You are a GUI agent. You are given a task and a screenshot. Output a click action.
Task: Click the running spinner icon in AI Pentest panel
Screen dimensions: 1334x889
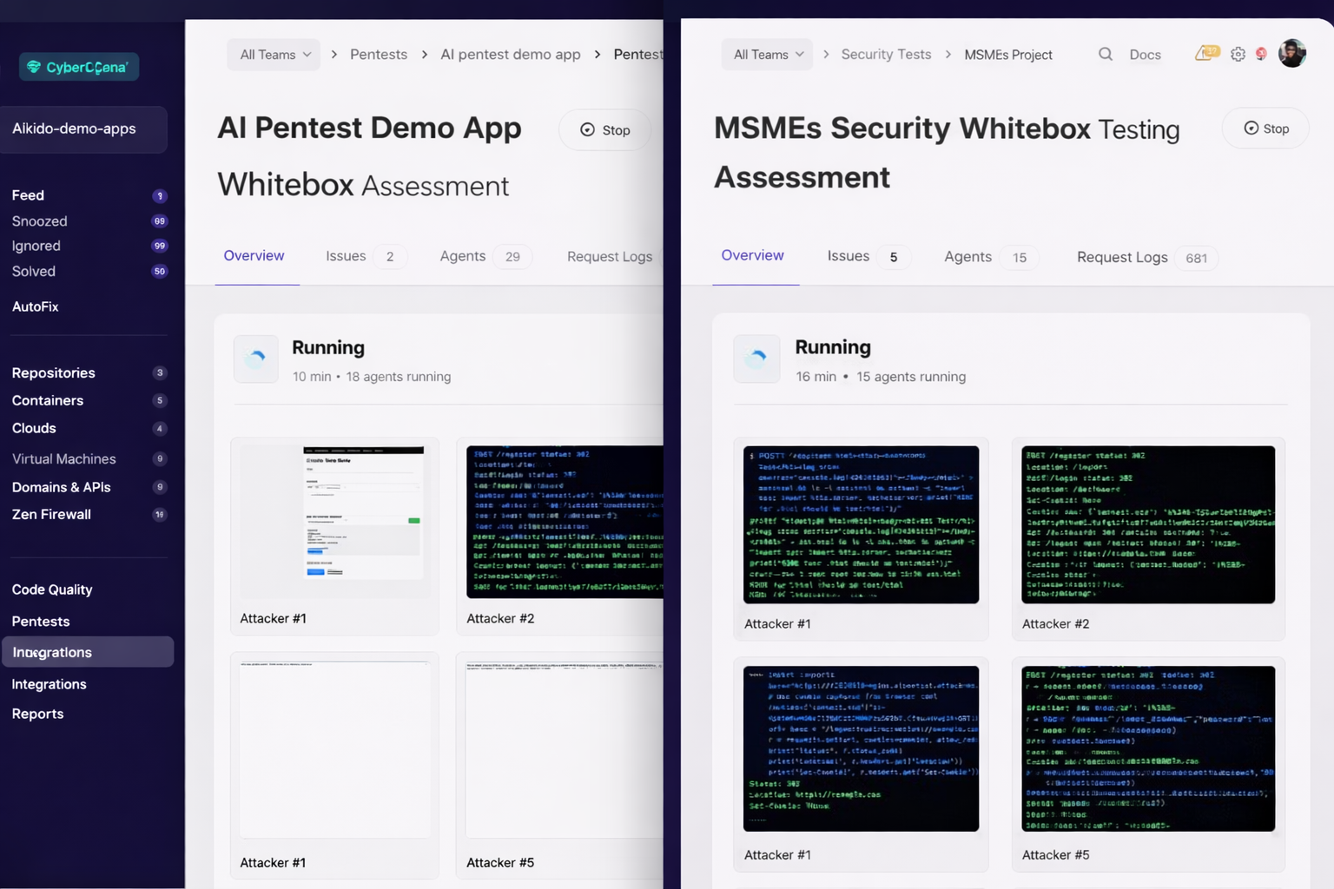(256, 359)
